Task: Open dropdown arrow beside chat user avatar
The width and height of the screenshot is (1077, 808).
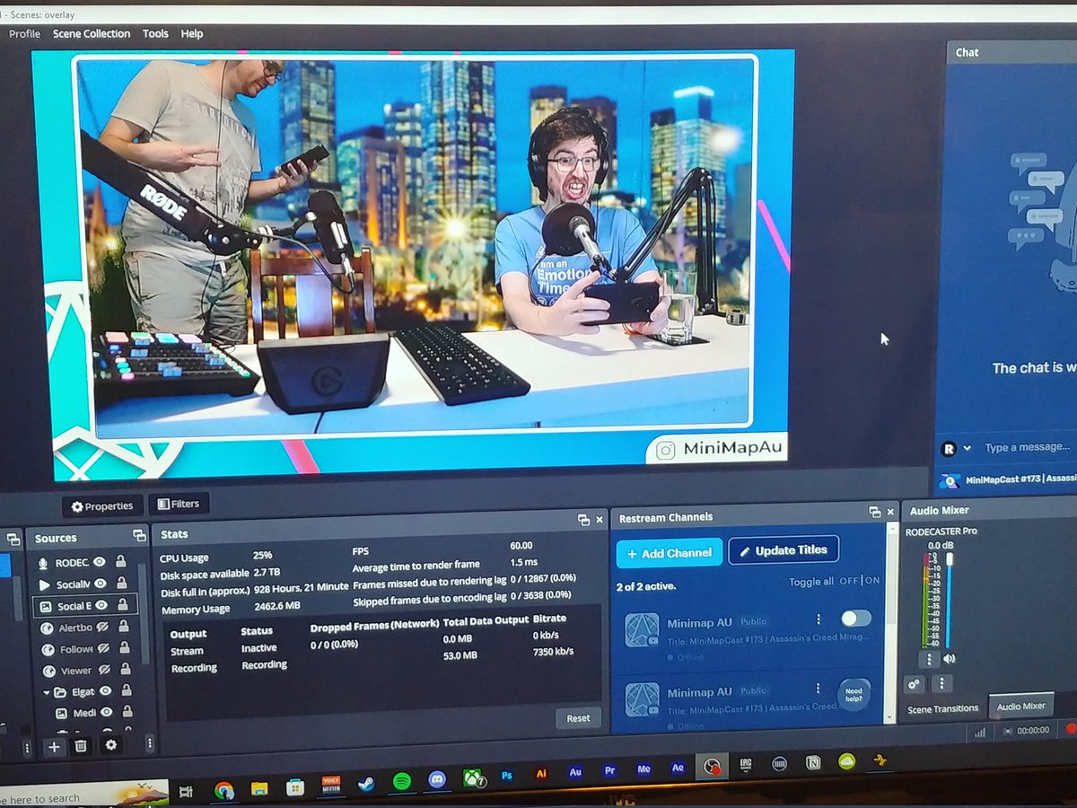Action: pos(968,448)
